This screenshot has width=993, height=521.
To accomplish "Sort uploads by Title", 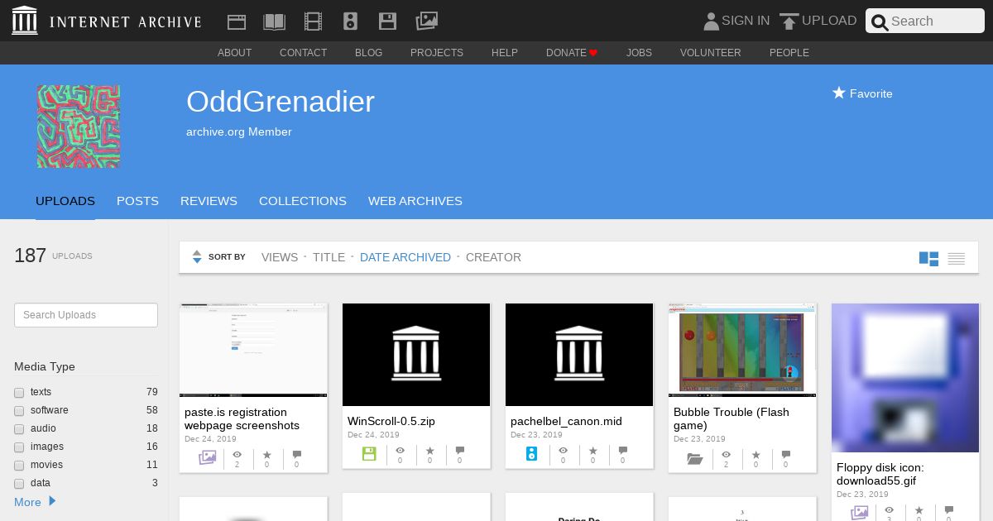I will 329,257.
